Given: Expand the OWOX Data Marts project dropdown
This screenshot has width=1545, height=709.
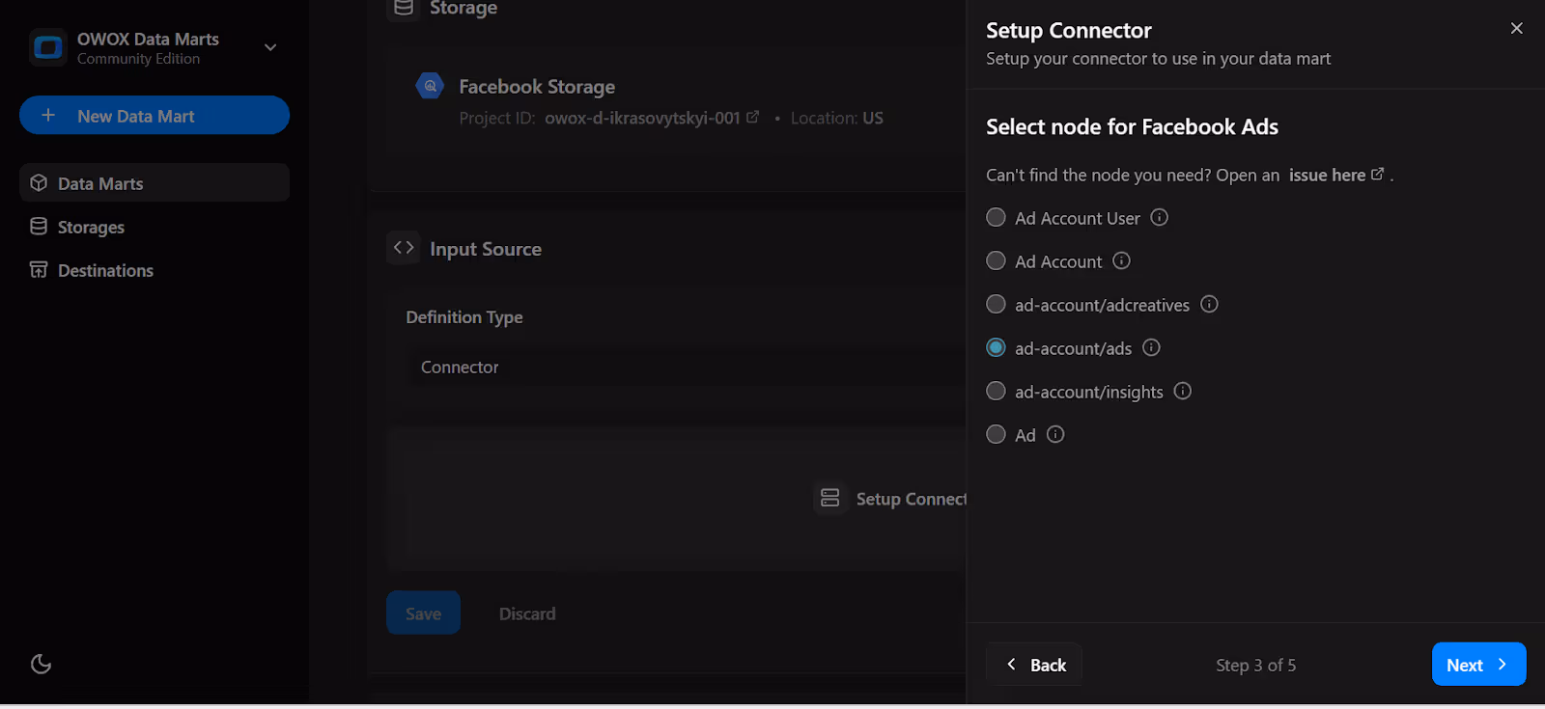Looking at the screenshot, I should coord(270,47).
